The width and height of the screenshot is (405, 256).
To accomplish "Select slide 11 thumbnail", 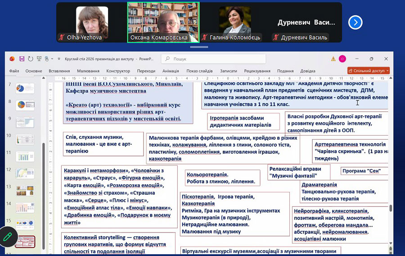I will coord(25,156).
